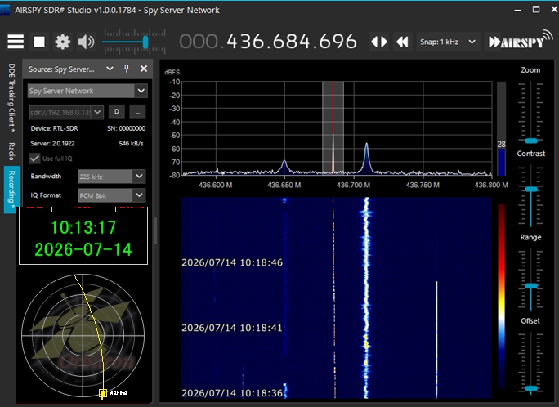This screenshot has height=407, width=559.
Task: Click the signal level meter showing 28
Action: tap(501, 129)
